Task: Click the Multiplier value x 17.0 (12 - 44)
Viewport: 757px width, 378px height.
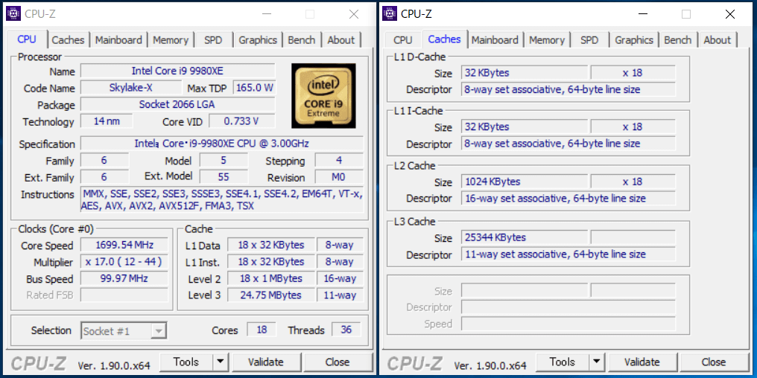Action: pos(124,262)
